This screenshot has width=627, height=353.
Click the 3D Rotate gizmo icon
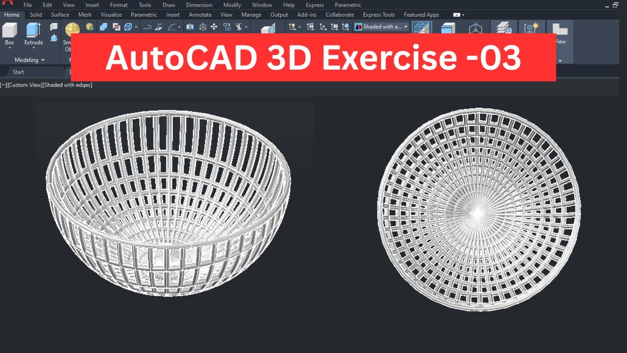point(202,27)
